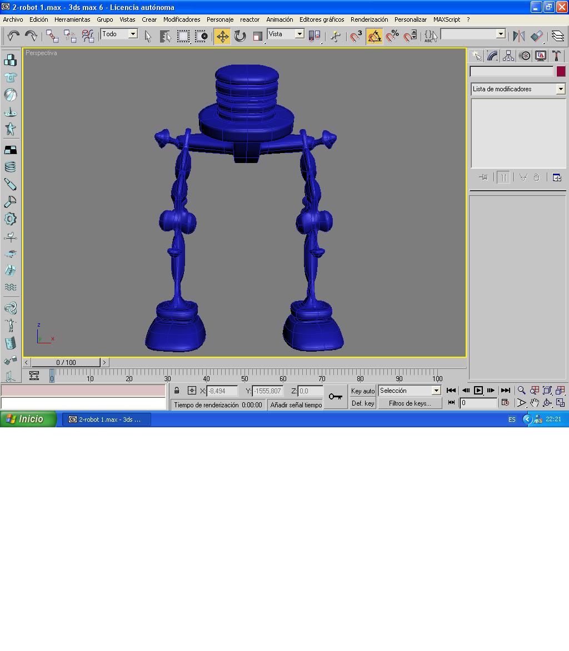Activate the Select and Link tool
Screen dimensions: 569x651
[52, 36]
